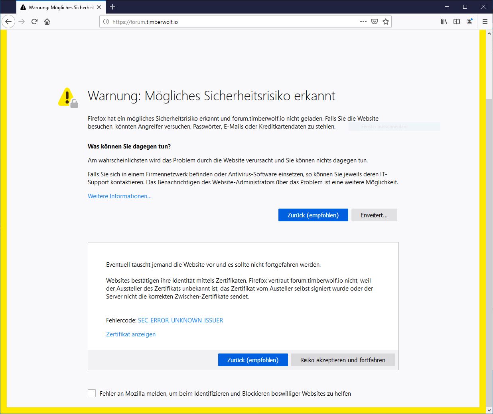This screenshot has width=493, height=414.
Task: Click the warning triangle lock icon
Action: [68, 98]
